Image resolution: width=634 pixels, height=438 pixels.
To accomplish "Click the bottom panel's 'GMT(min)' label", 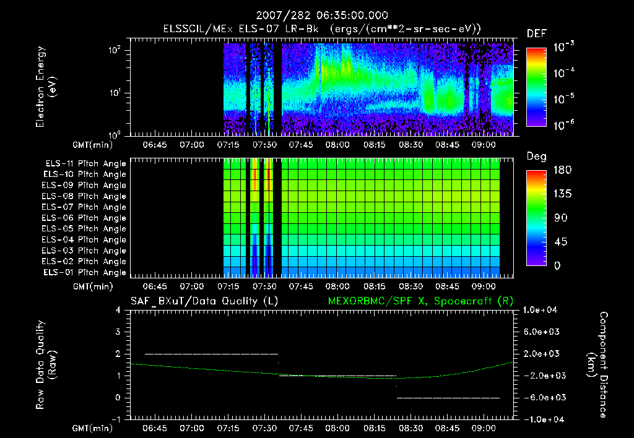I will coord(93,428).
